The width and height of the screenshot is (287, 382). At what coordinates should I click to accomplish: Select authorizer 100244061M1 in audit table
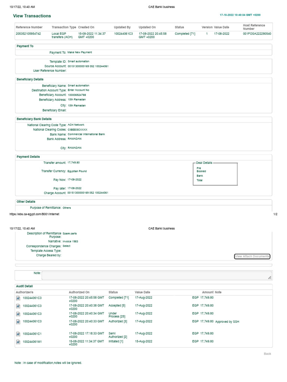click(x=32, y=342)
